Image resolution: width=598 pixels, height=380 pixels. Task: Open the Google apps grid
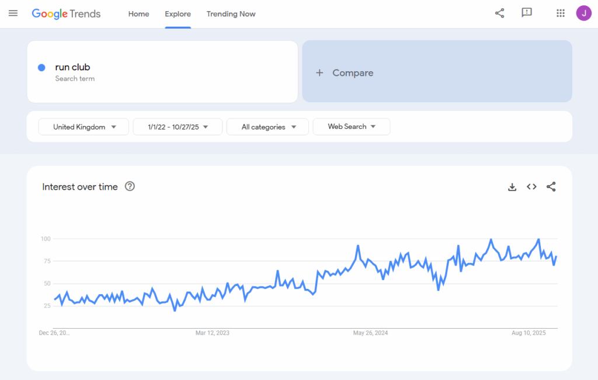[x=560, y=13]
